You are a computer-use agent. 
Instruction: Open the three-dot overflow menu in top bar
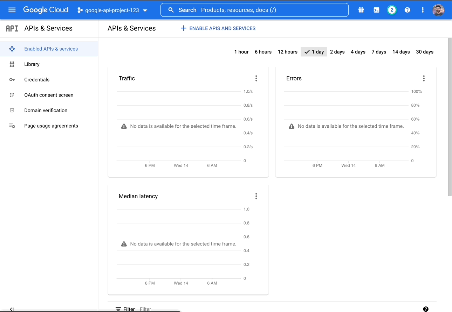click(423, 10)
